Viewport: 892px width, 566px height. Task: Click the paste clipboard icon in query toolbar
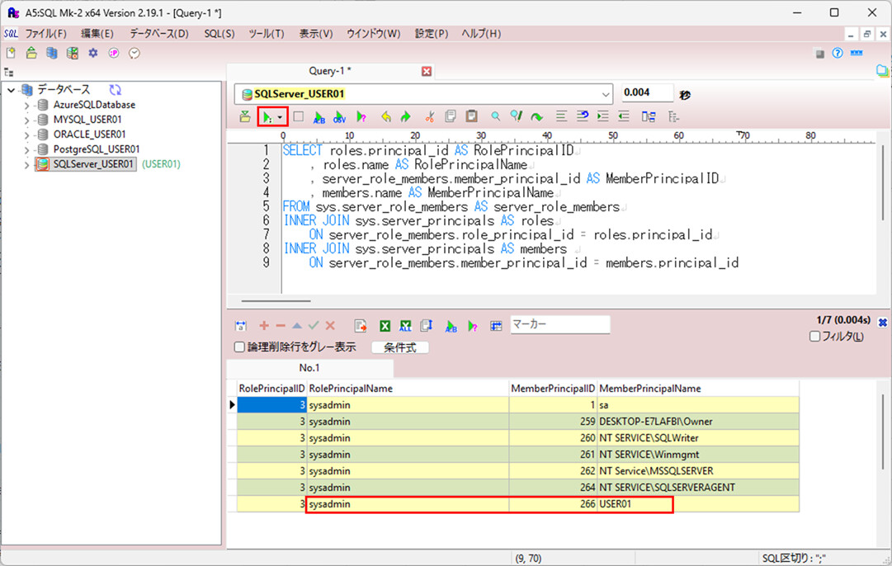point(471,117)
